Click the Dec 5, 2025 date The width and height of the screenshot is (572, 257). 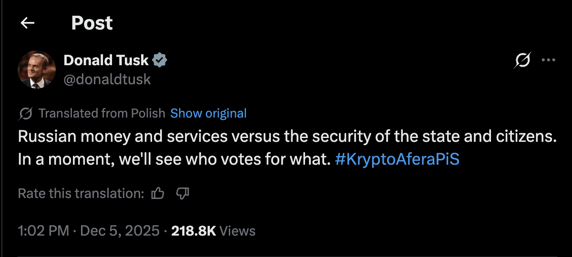coord(120,231)
